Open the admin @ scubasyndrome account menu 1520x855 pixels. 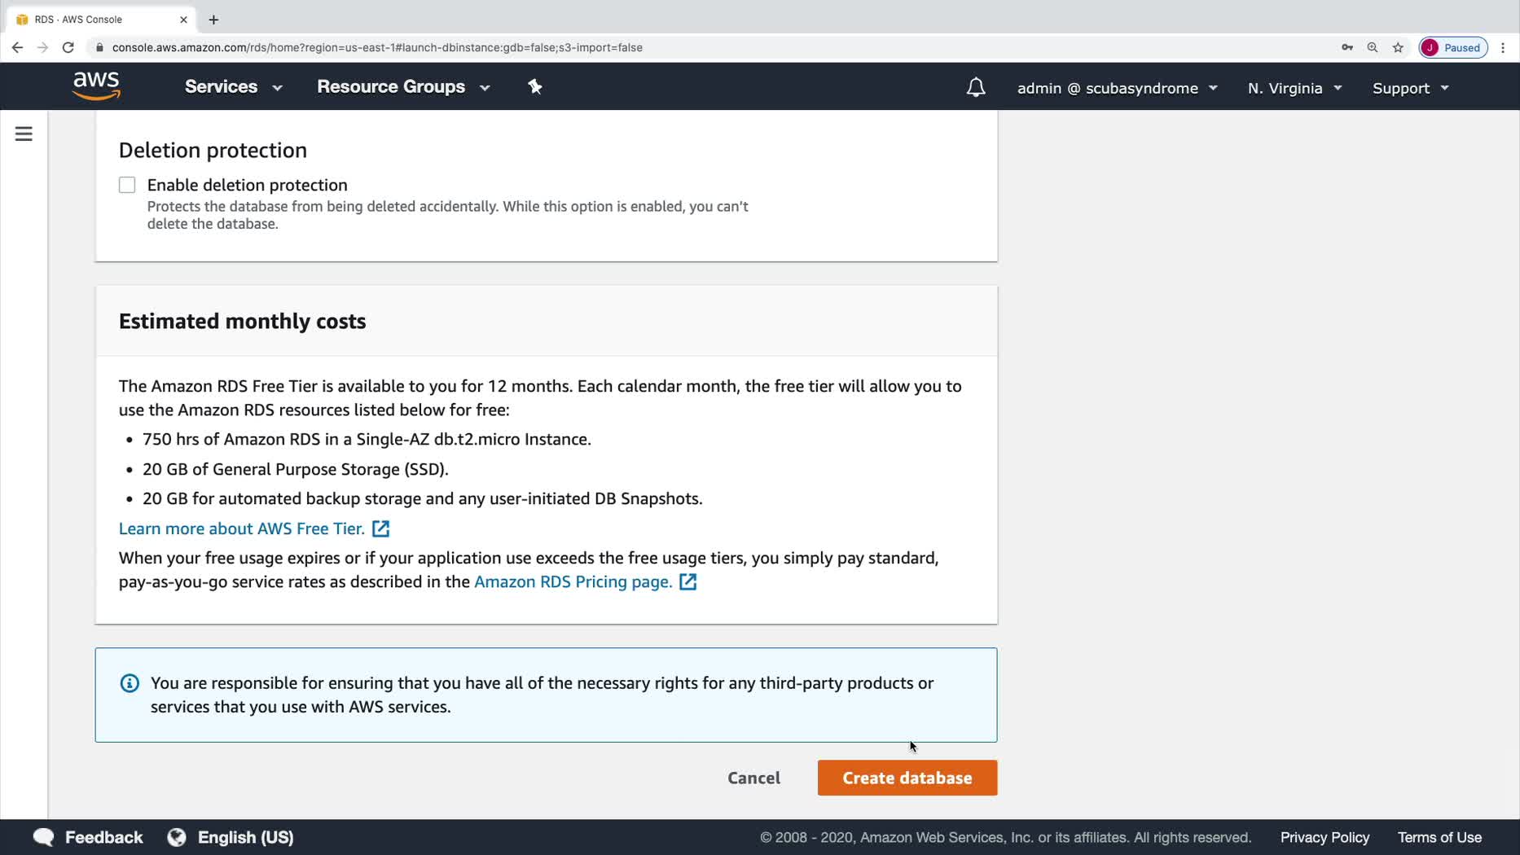1117,88
